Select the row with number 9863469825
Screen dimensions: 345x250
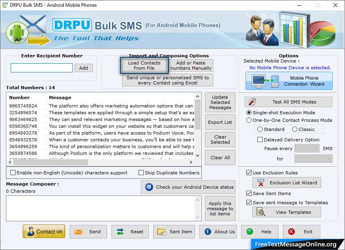coord(101,119)
